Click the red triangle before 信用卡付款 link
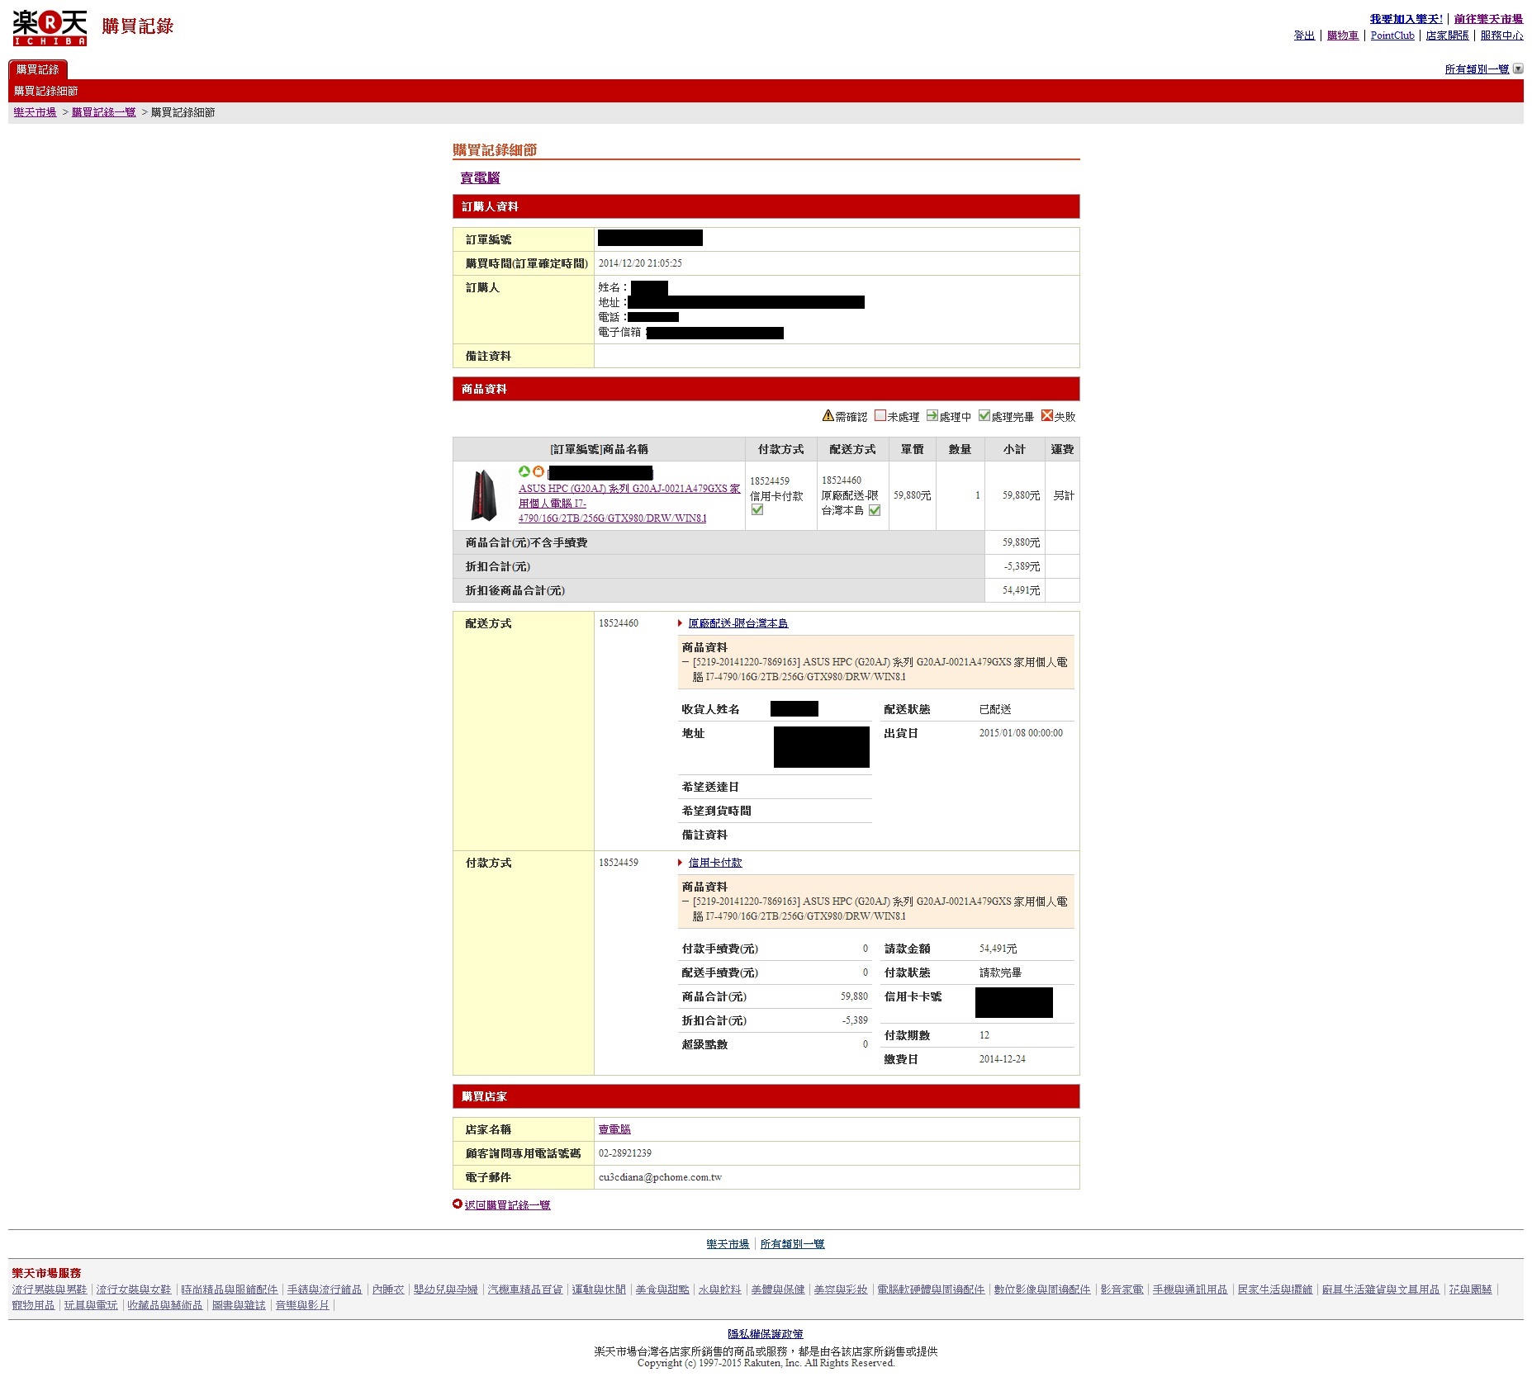Viewport: 1532px width, 1377px height. click(681, 863)
